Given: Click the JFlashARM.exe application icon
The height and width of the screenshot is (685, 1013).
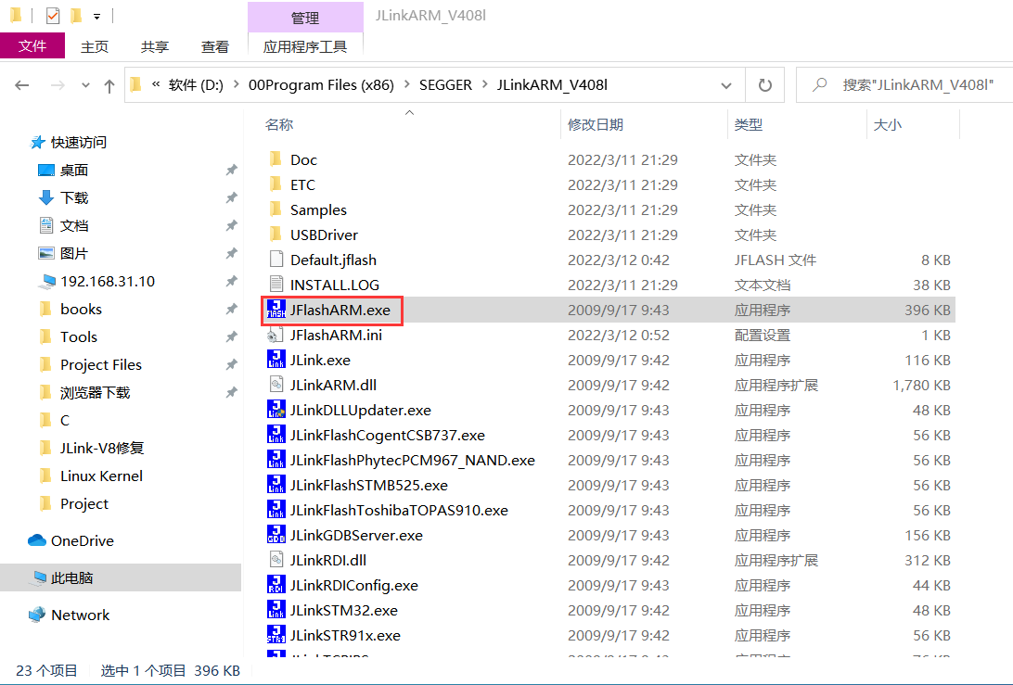Looking at the screenshot, I should pyautogui.click(x=276, y=310).
